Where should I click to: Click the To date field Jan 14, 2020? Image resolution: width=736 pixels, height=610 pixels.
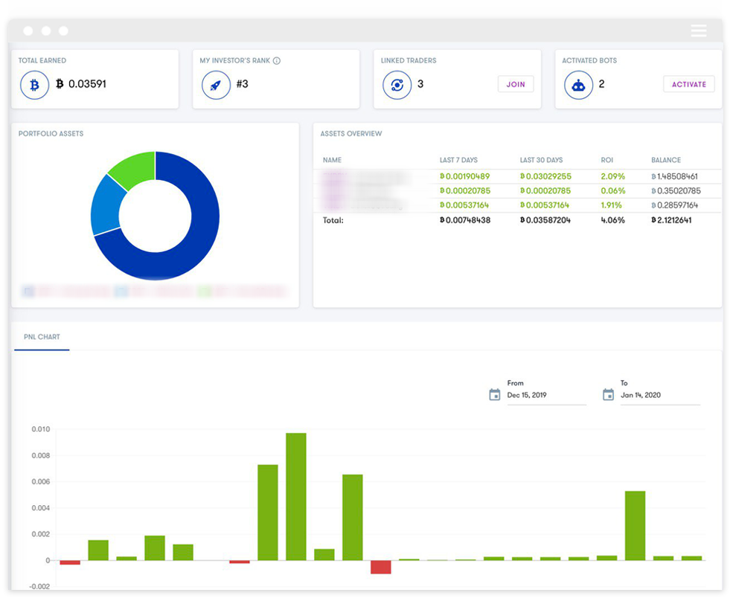point(660,395)
